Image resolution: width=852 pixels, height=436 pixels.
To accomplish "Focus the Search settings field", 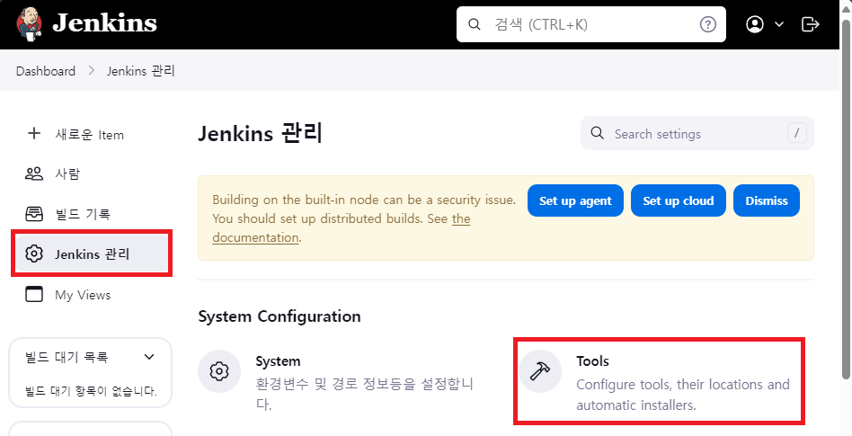I will click(x=697, y=133).
